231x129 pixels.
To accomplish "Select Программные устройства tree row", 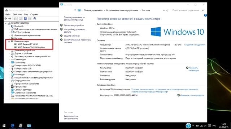I will tap(27, 83).
